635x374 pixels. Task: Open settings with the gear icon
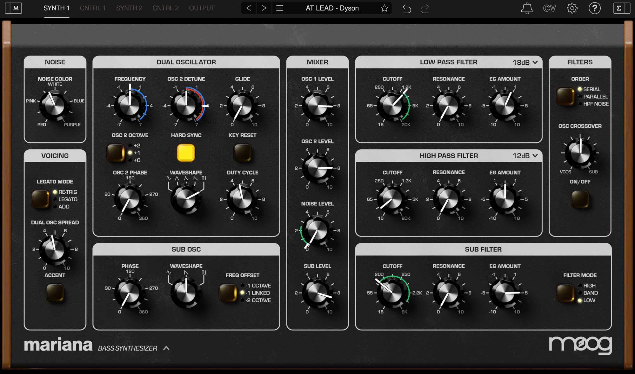[572, 8]
